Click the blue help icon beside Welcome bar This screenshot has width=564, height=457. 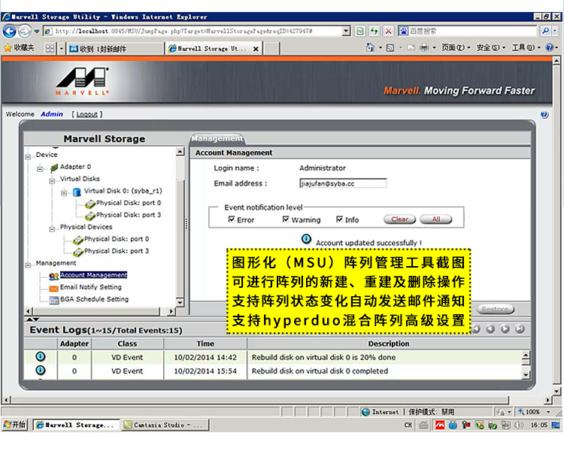pos(544,114)
